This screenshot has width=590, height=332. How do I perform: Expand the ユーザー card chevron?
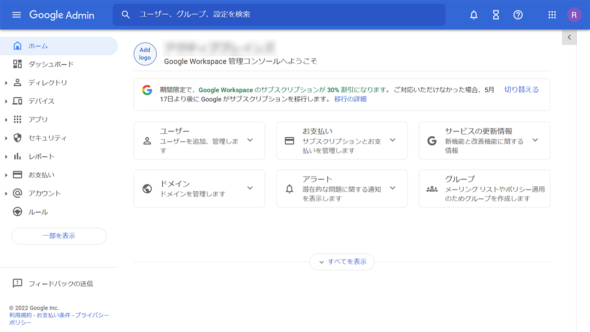pos(250,140)
